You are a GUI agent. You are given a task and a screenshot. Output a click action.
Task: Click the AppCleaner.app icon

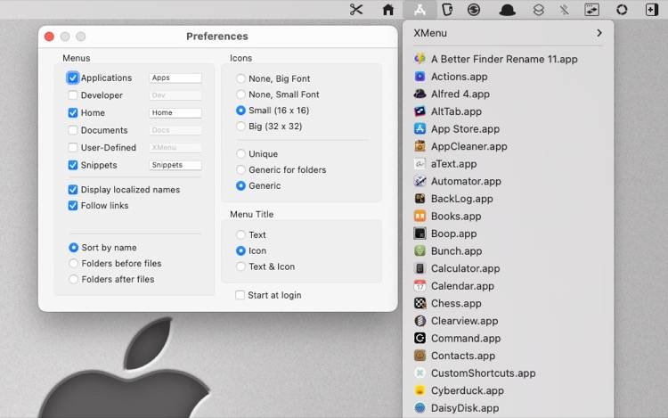(x=420, y=146)
